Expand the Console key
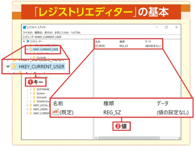This screenshot has width=195, height=146. tap(31, 57)
